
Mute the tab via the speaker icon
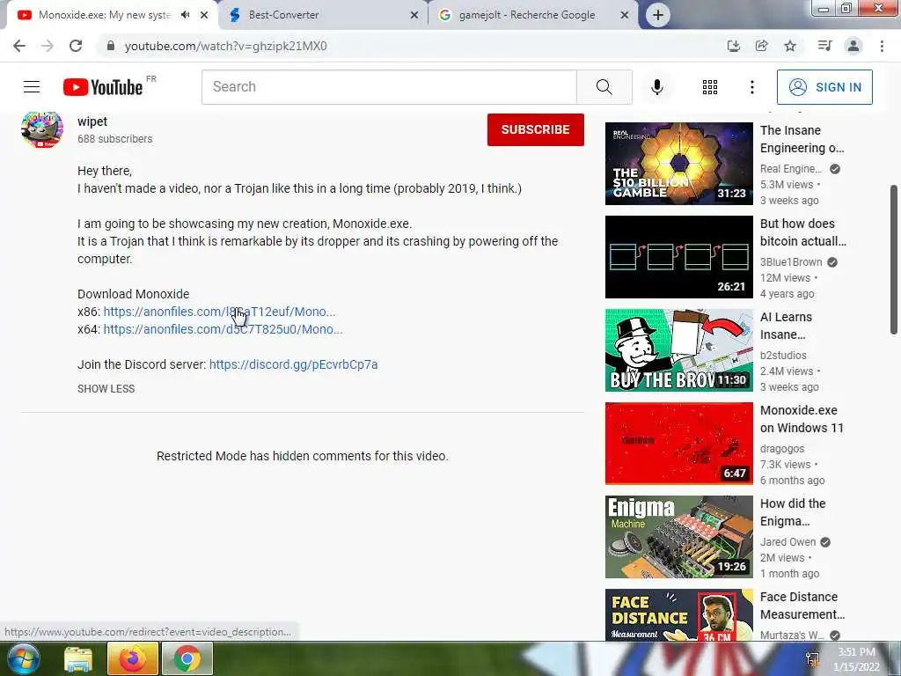click(x=185, y=15)
